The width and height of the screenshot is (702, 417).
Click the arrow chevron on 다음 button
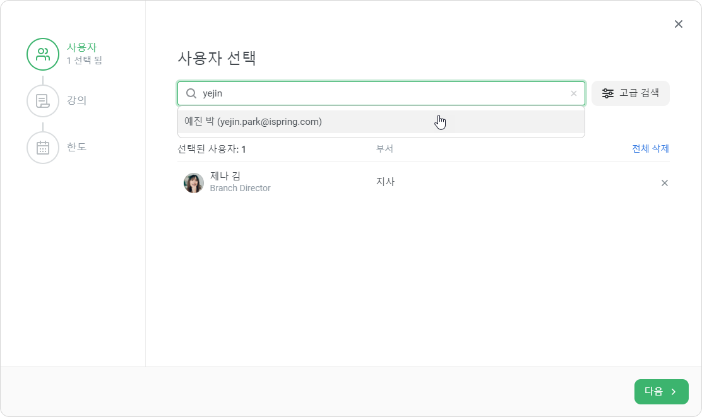tap(674, 392)
